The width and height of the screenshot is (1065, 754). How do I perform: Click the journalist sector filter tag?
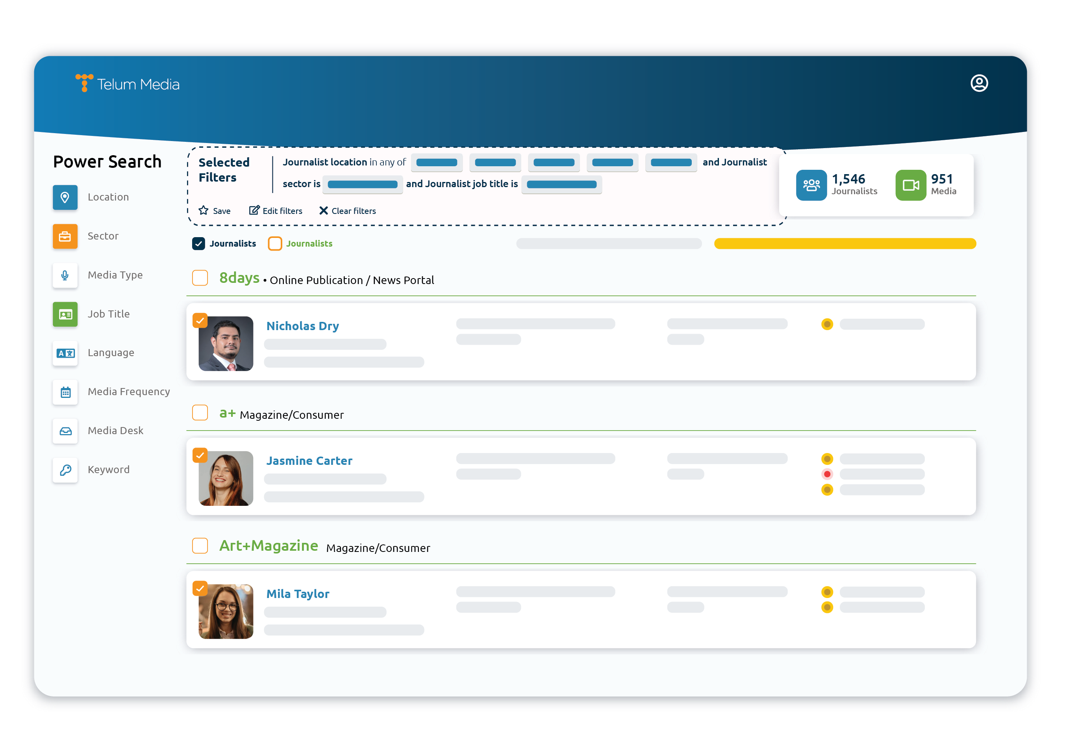[363, 185]
